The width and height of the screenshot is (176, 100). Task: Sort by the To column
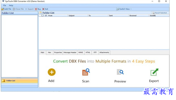(x=98, y=16)
